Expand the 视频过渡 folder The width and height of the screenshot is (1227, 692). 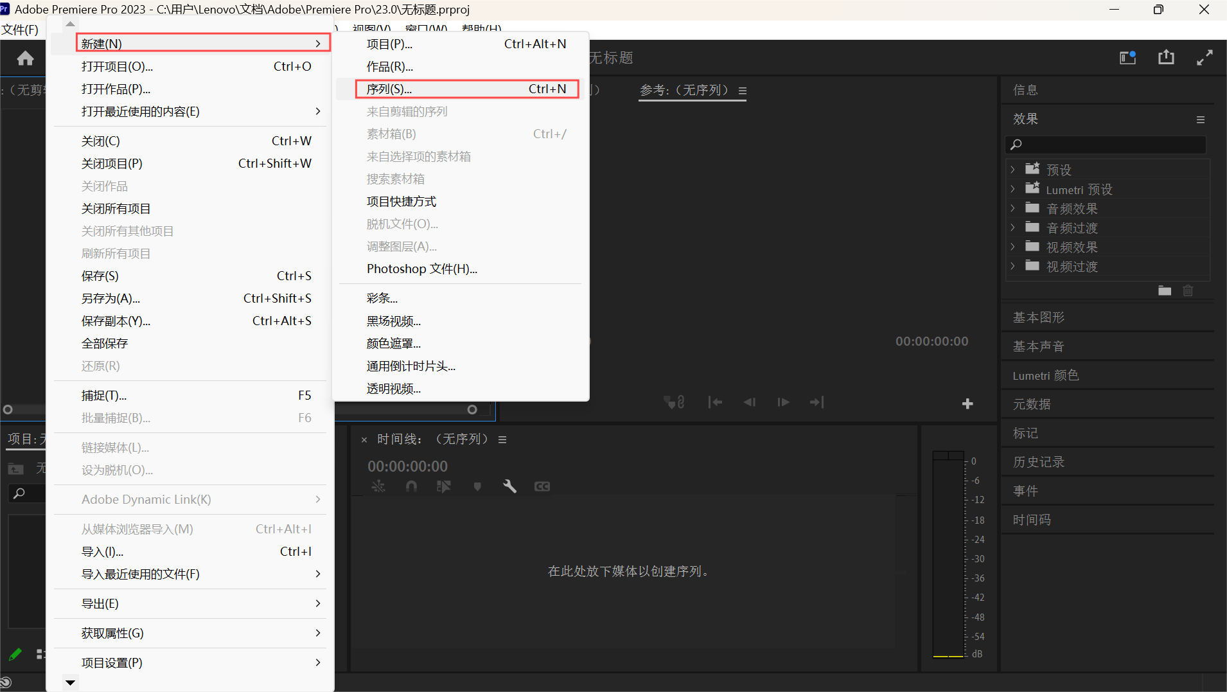pyautogui.click(x=1013, y=266)
